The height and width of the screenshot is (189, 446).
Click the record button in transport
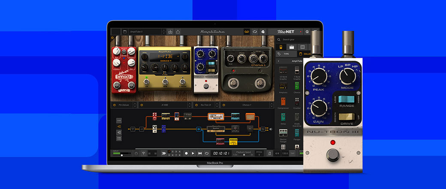tap(186, 153)
